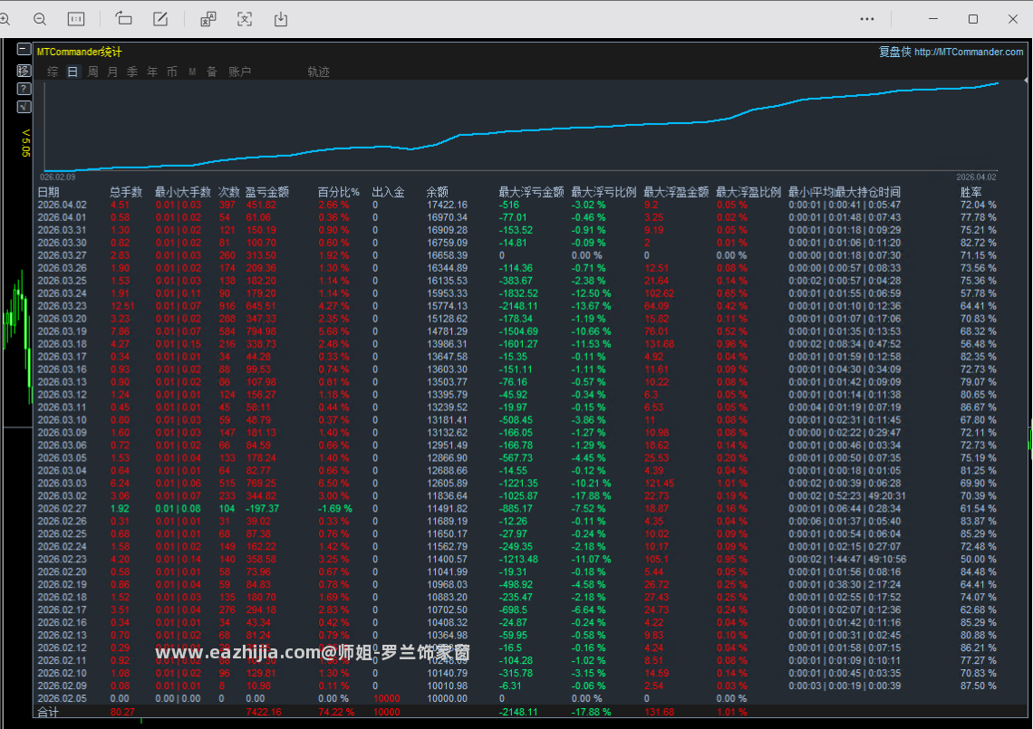Click the 余额 column header

tap(438, 192)
